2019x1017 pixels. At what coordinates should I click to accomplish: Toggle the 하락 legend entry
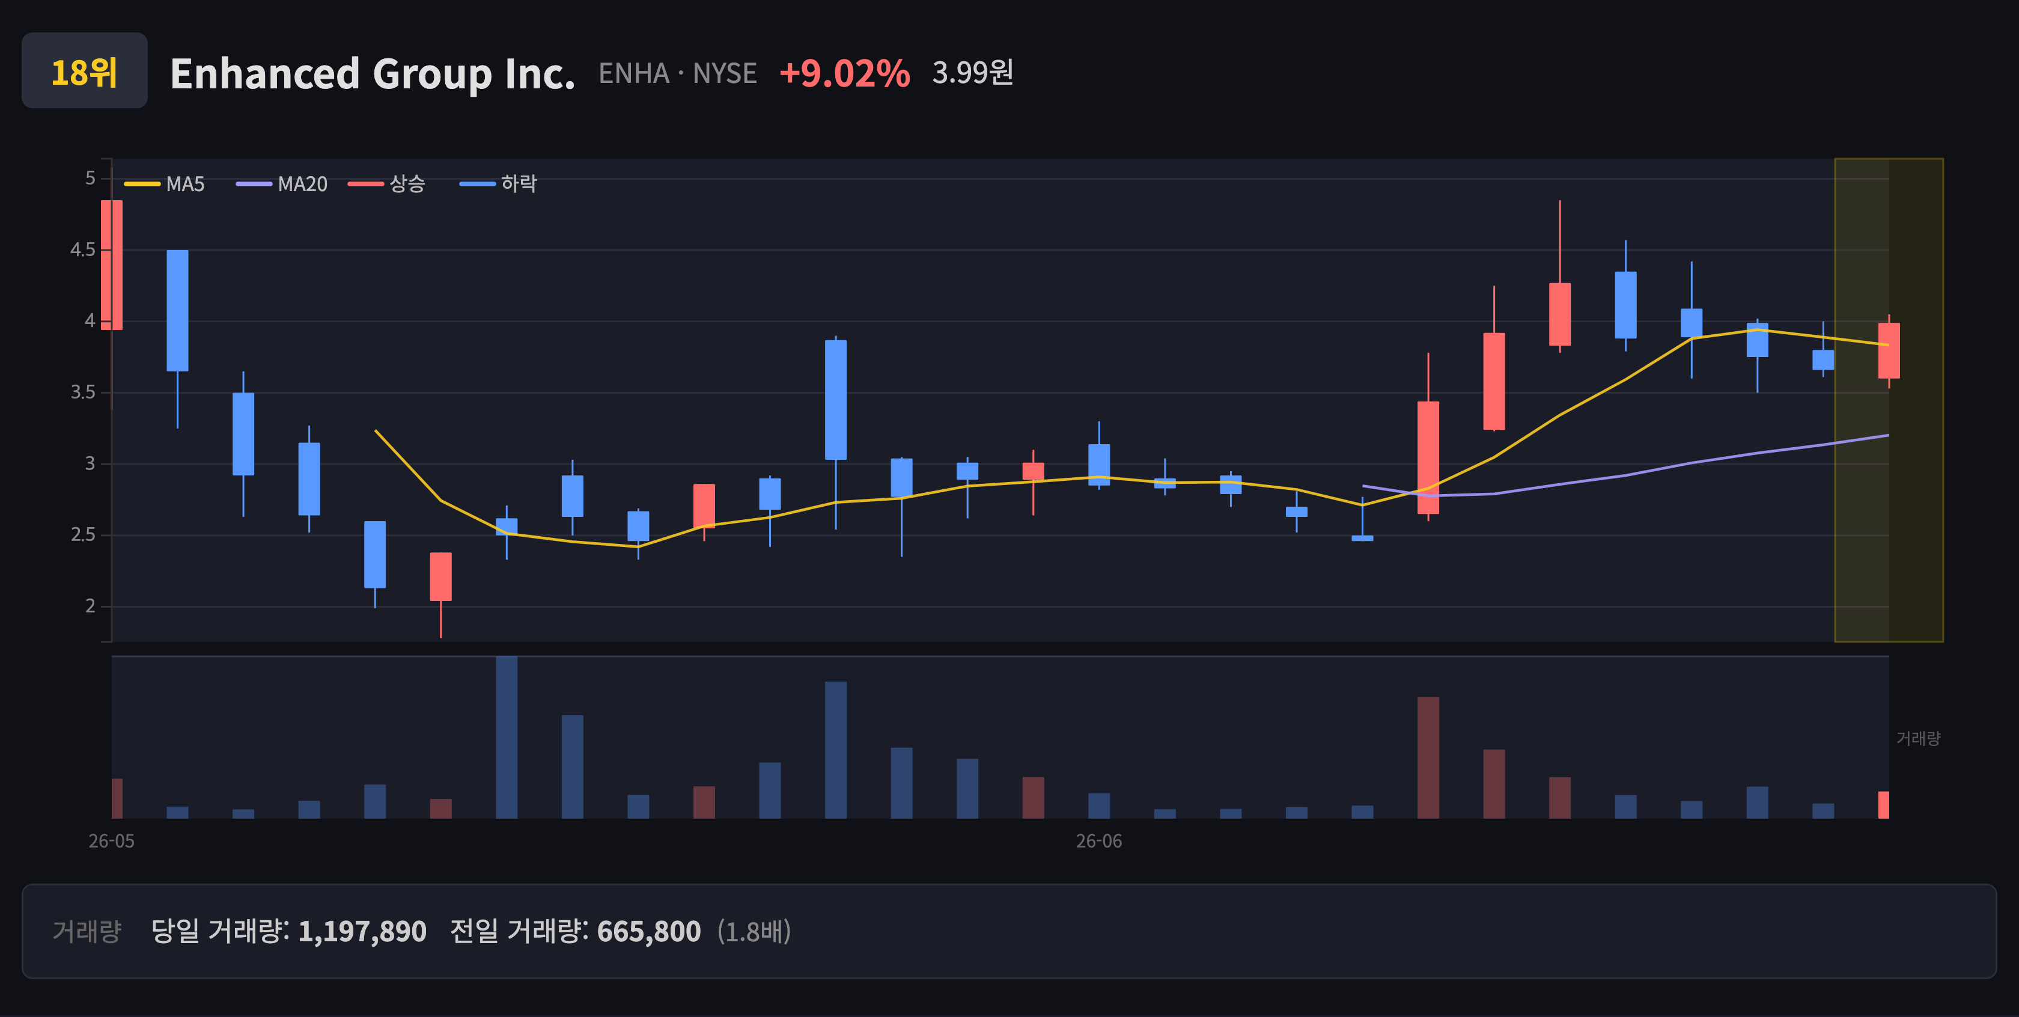point(499,183)
